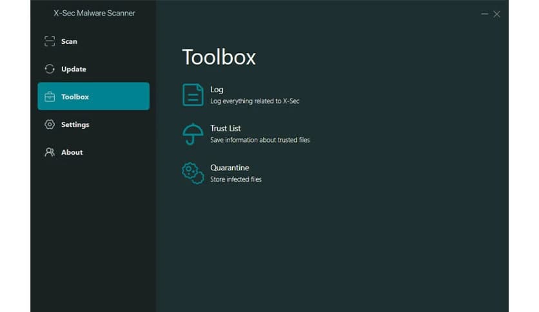Click 'Log everything related to X-Sec' text
This screenshot has height=312, width=539.
255,101
